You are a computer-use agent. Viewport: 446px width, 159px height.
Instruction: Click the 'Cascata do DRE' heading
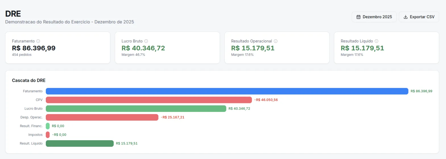pos(29,81)
